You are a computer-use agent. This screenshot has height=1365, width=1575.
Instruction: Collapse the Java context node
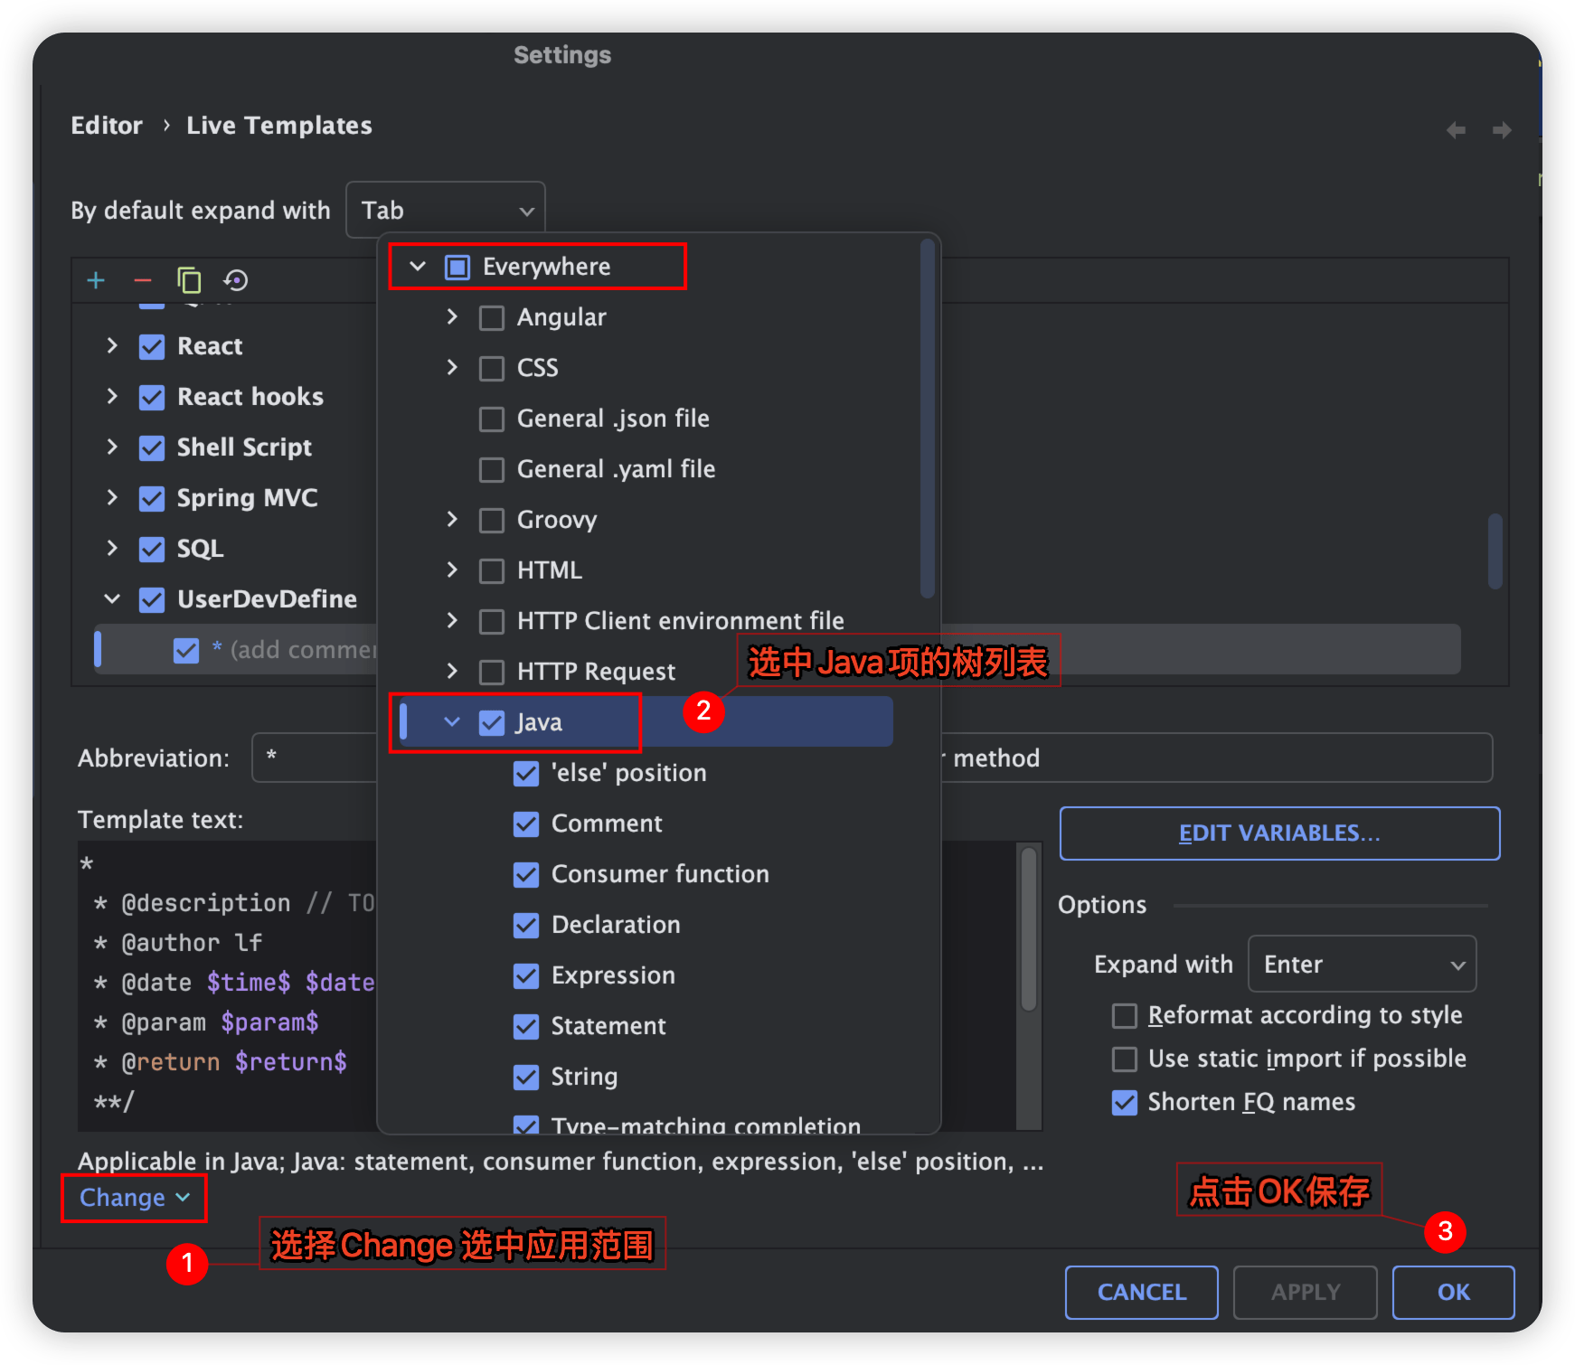(x=452, y=722)
